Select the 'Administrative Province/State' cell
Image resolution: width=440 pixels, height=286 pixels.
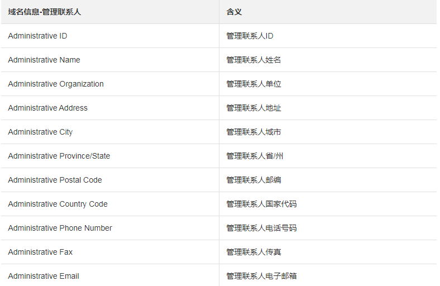point(59,156)
